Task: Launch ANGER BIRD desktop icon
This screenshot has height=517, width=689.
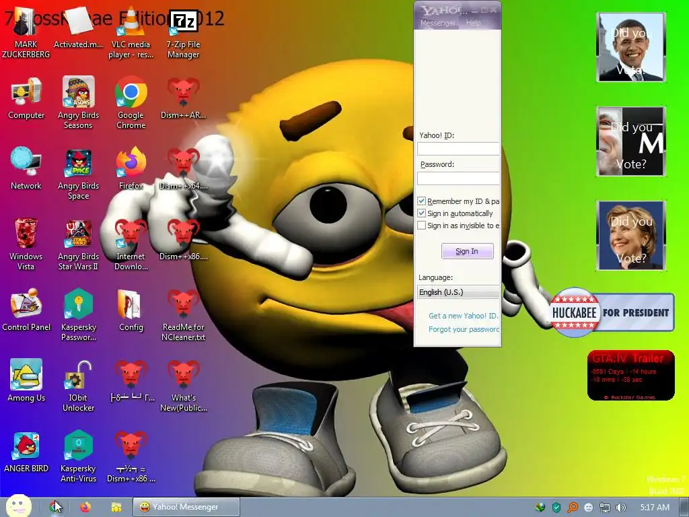Action: pos(26,452)
